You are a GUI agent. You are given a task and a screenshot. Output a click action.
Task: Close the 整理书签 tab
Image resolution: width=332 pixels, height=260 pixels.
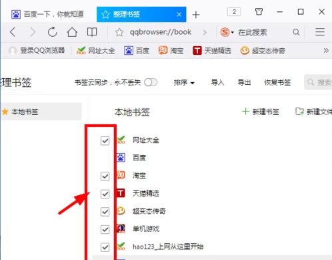point(179,15)
